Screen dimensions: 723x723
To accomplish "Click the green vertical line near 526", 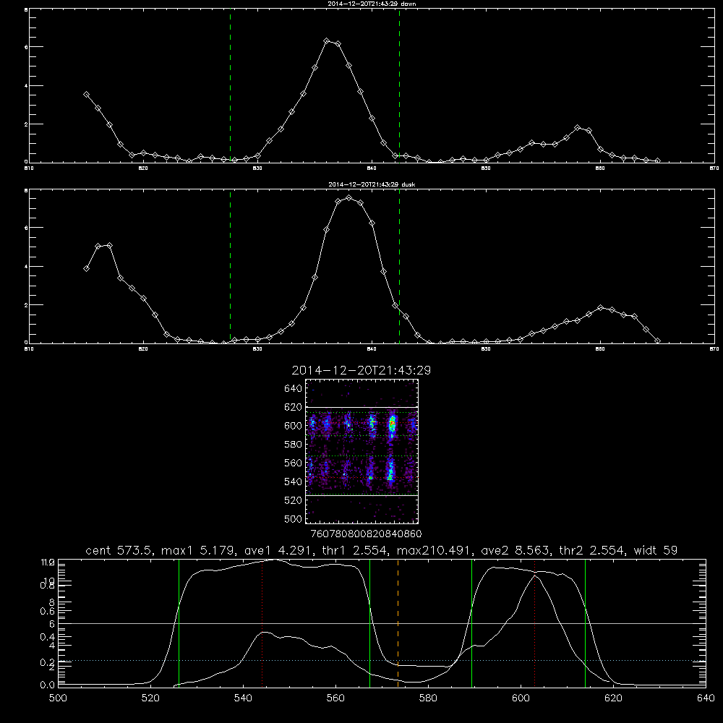I will tap(179, 623).
